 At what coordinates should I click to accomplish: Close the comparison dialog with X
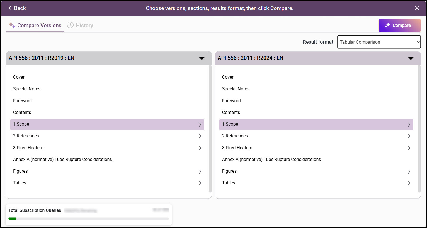417,8
